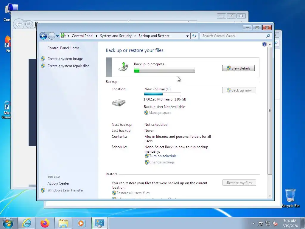
Task: Expand arrow after Control Panel breadcrumb
Action: click(97, 36)
